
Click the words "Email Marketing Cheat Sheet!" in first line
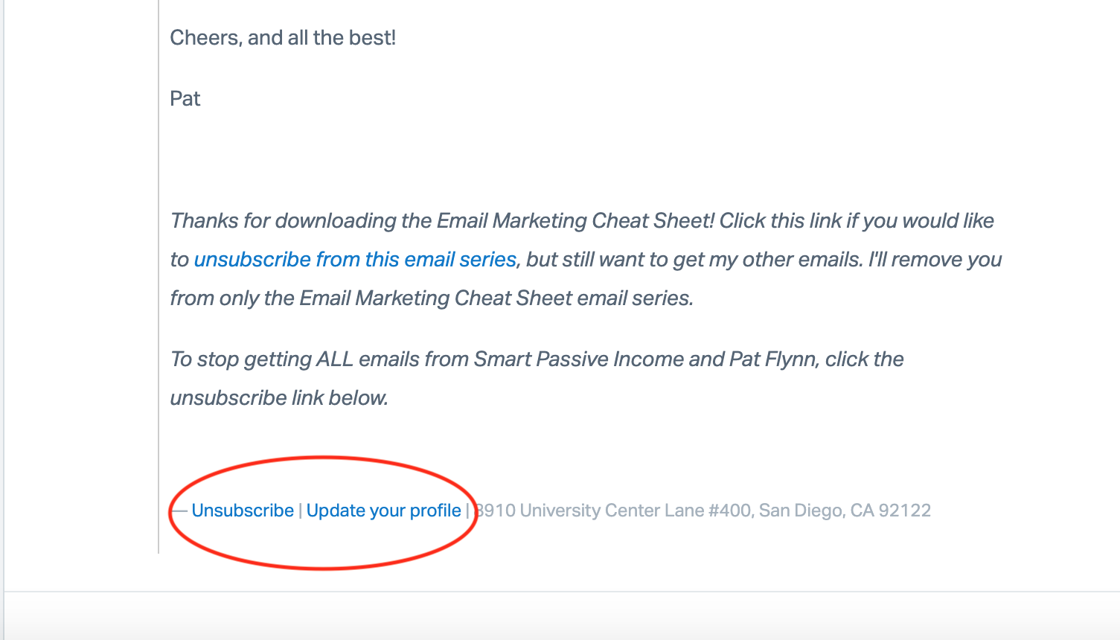point(575,220)
